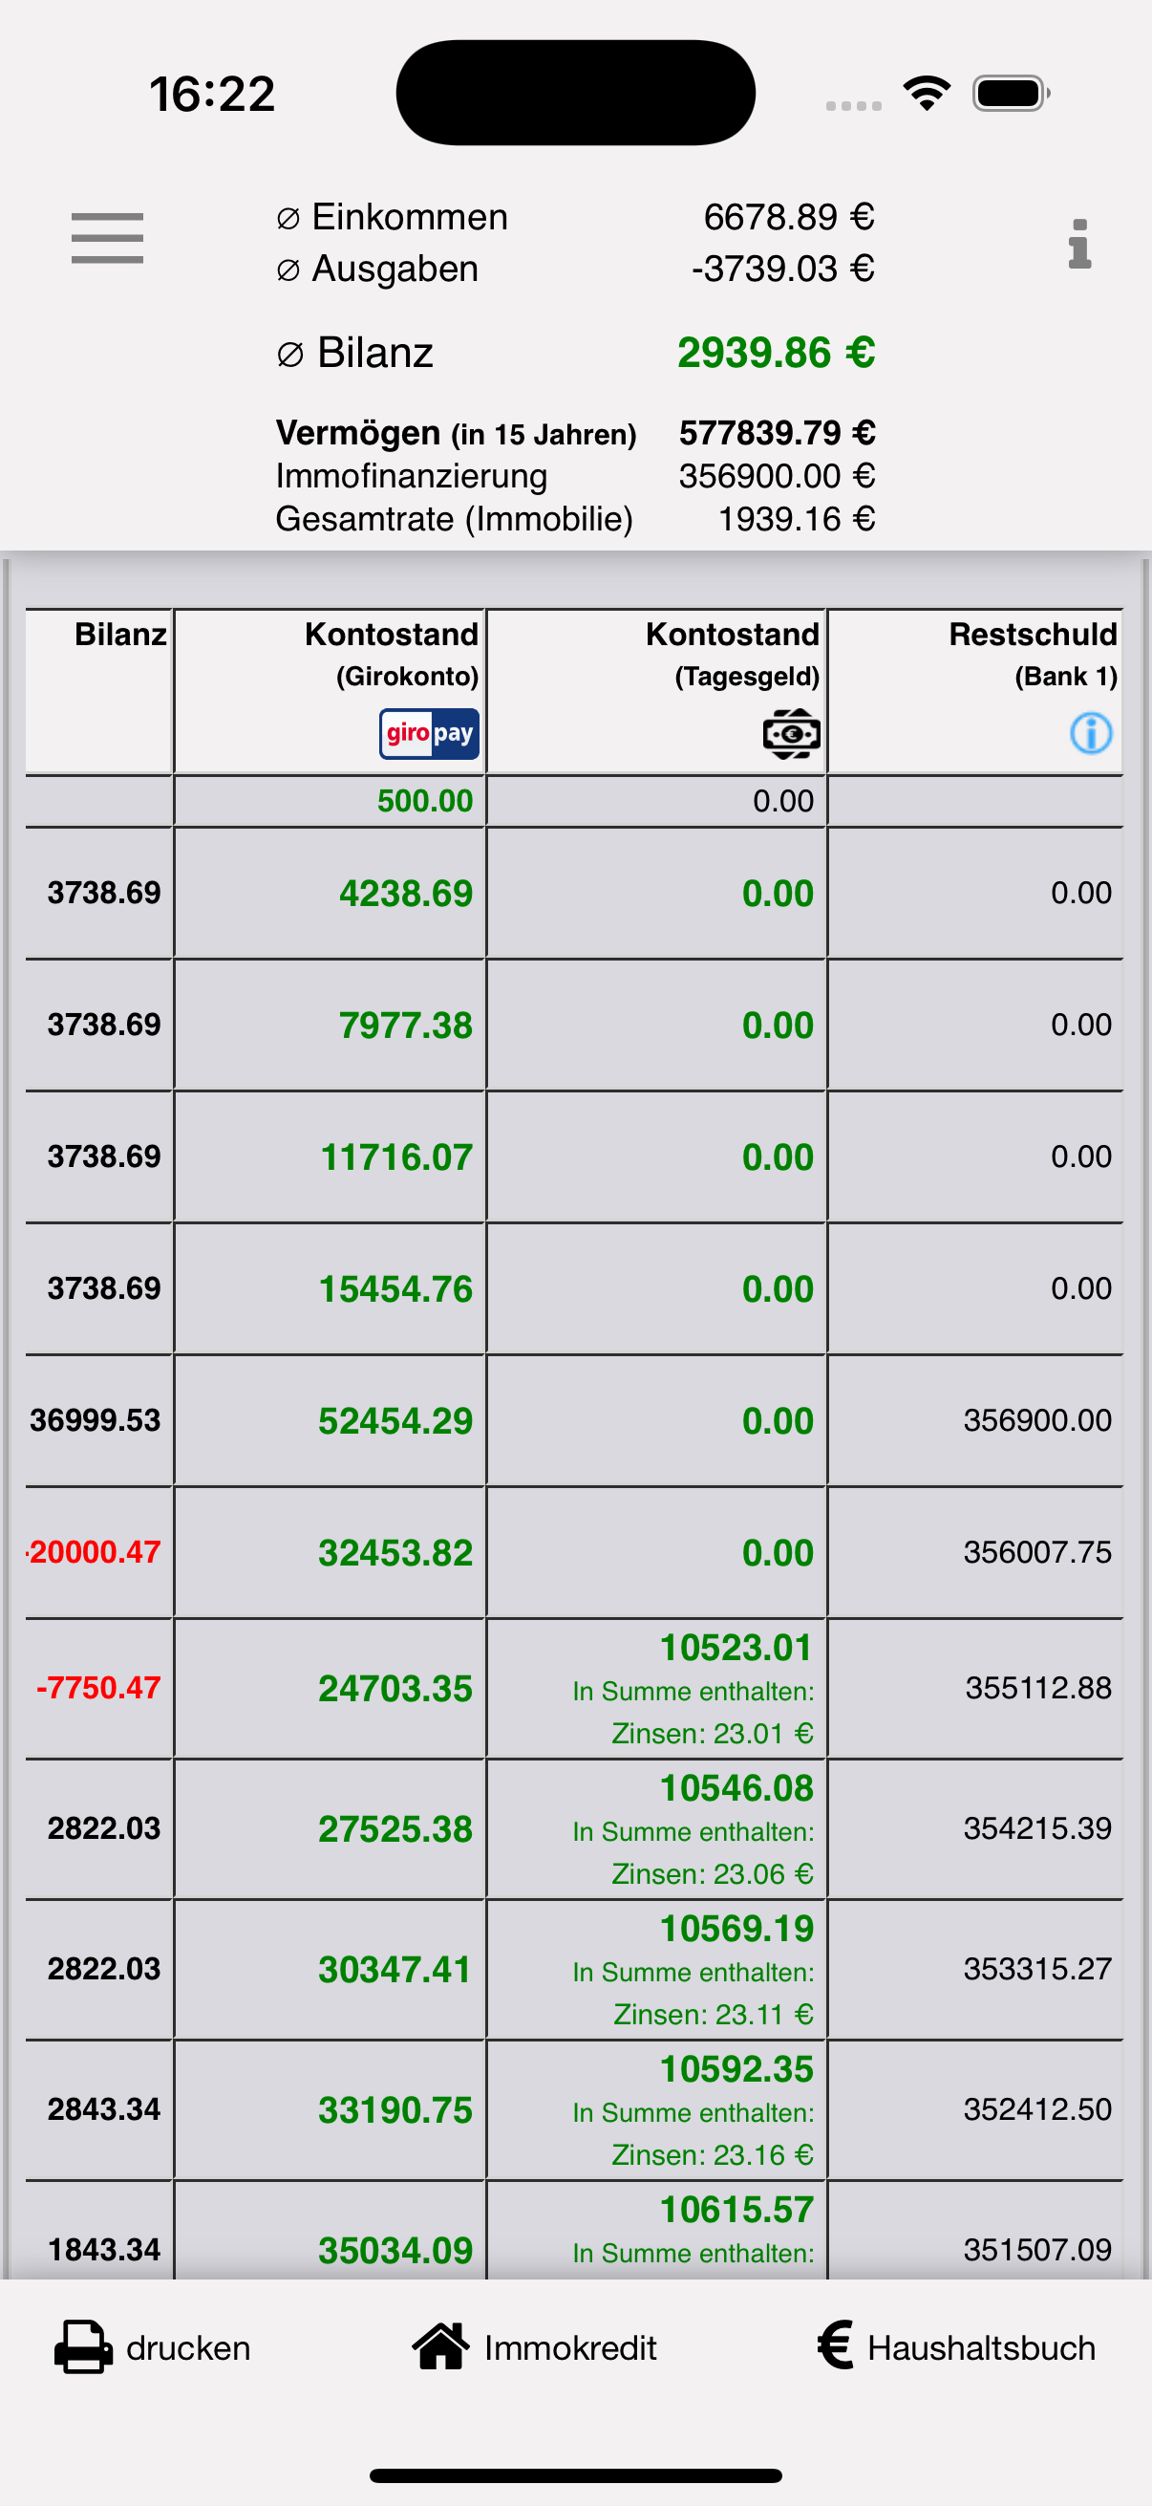Tap the Immofinanzierung label
The height and width of the screenshot is (2506, 1152).
(411, 476)
